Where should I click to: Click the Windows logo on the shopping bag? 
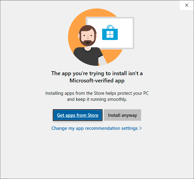click(x=110, y=34)
